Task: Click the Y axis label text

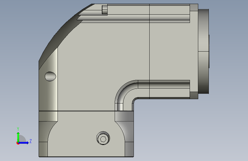Action: [x=18, y=129]
